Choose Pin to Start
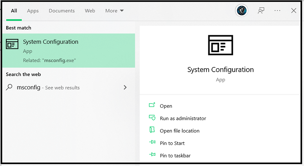The height and width of the screenshot is (166, 304). pos(172,143)
